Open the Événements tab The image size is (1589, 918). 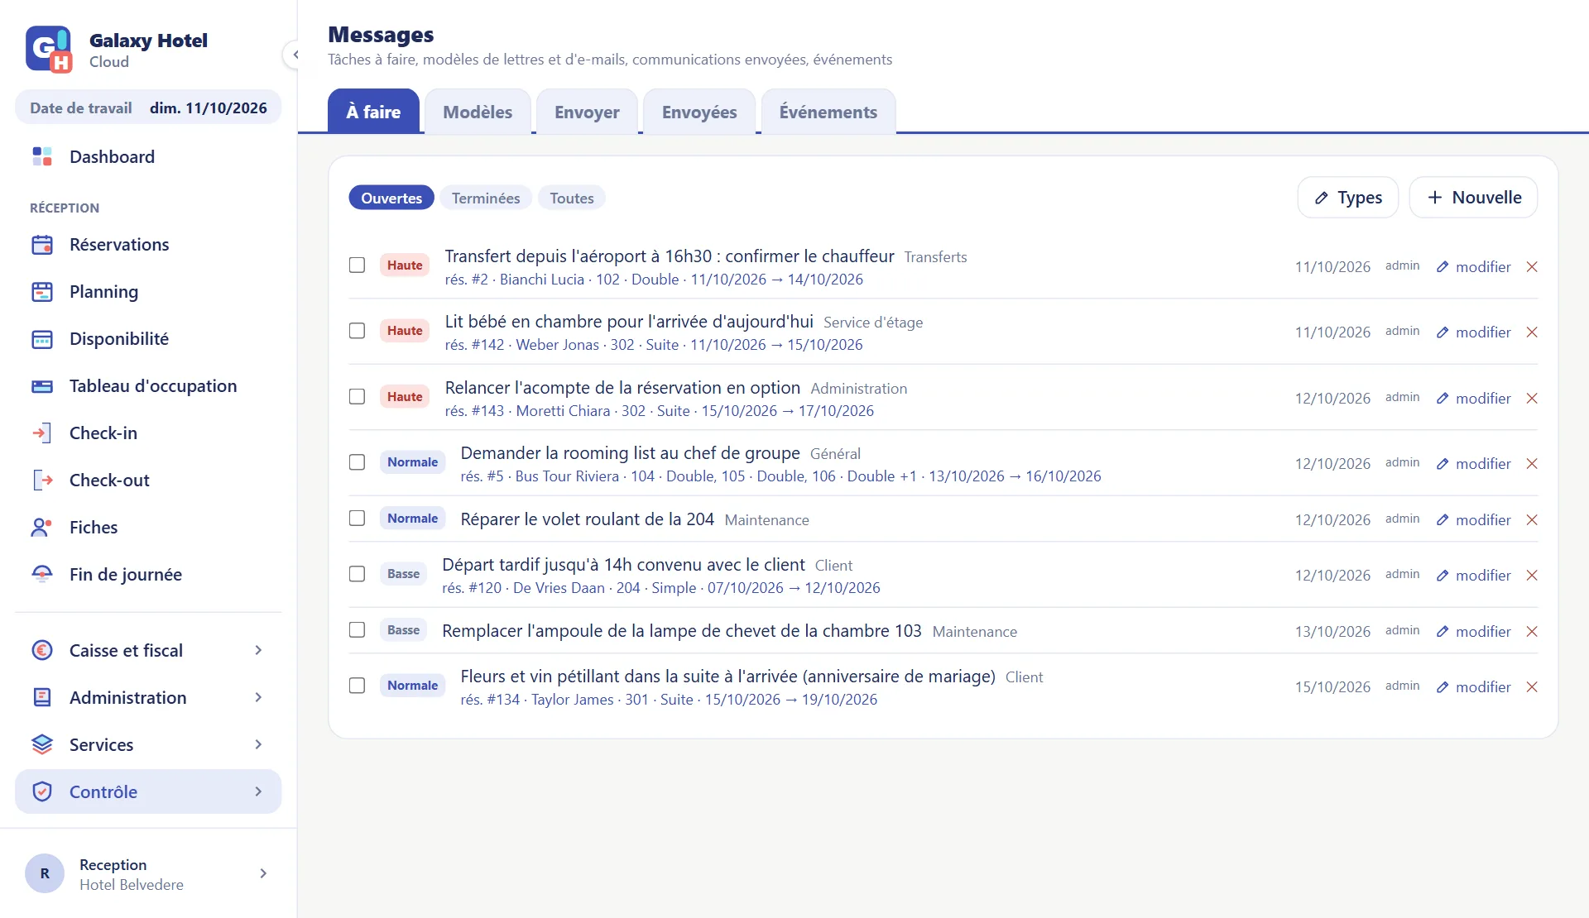click(x=828, y=112)
